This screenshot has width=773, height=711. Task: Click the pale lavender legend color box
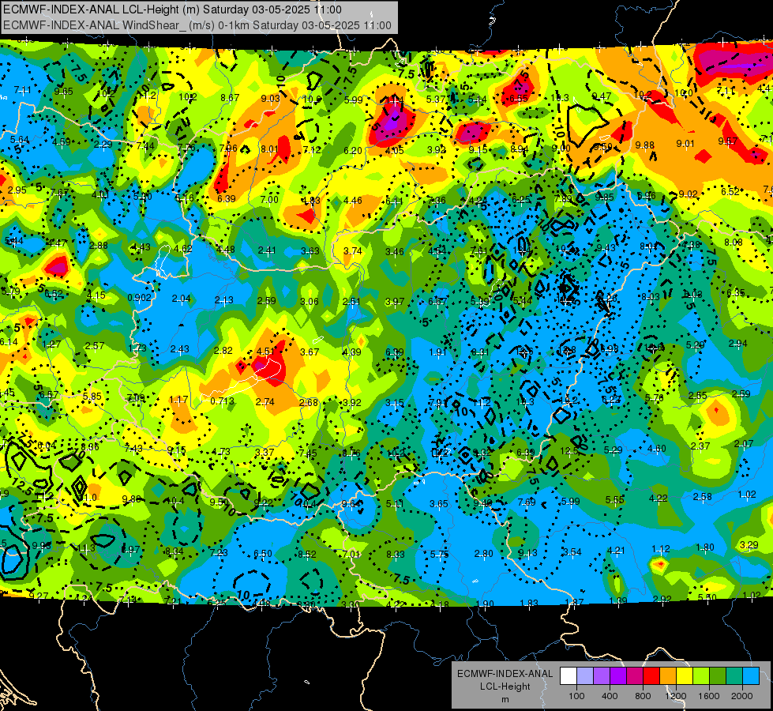click(585, 676)
